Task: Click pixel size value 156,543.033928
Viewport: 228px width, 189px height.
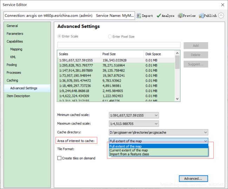Action: [114, 60]
